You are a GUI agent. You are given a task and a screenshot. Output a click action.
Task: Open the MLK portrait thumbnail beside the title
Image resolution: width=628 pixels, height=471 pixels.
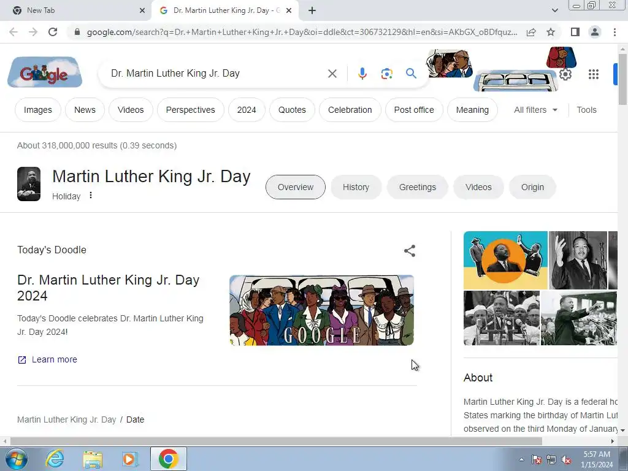pyautogui.click(x=29, y=184)
